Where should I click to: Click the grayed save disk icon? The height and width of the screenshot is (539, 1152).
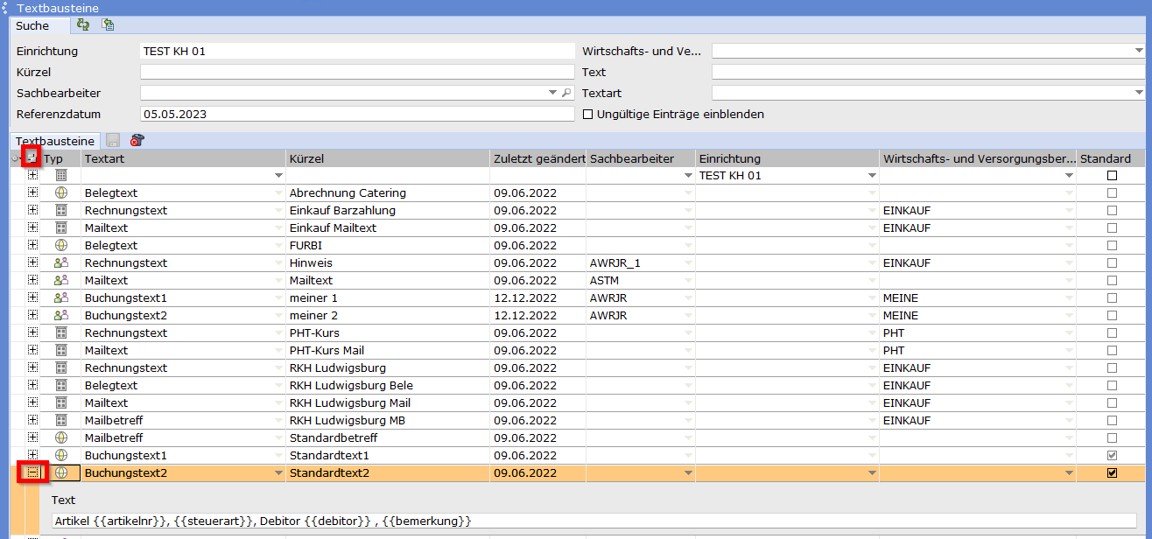(113, 140)
